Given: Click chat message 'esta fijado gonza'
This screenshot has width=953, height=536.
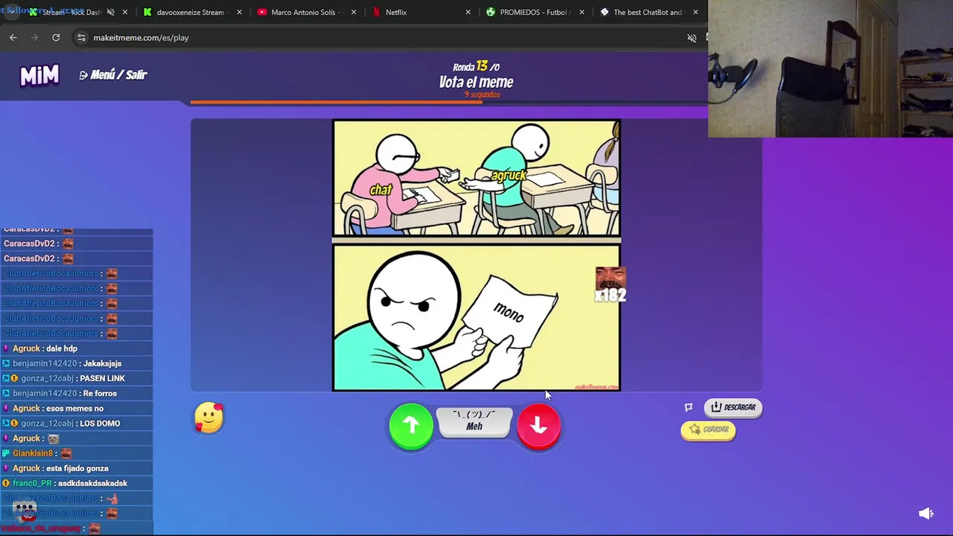Looking at the screenshot, I should click(x=77, y=468).
